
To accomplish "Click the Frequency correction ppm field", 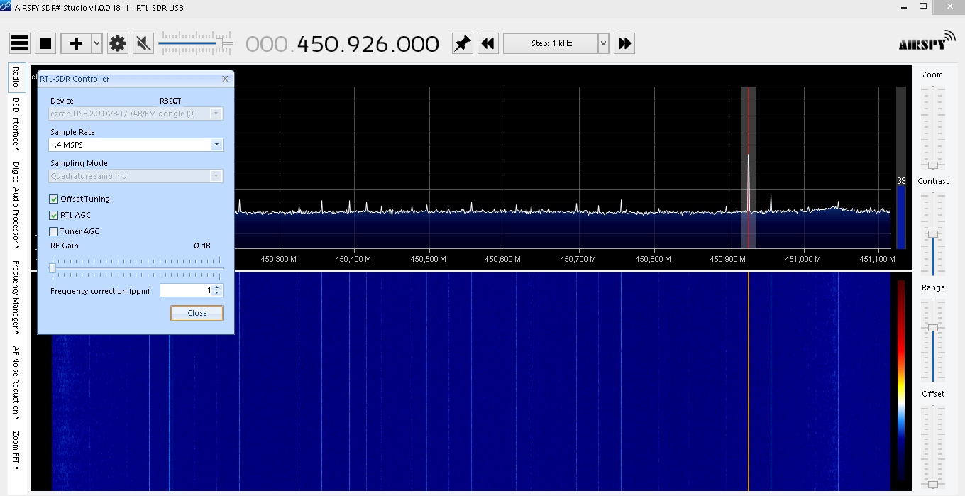I will tap(186, 290).
